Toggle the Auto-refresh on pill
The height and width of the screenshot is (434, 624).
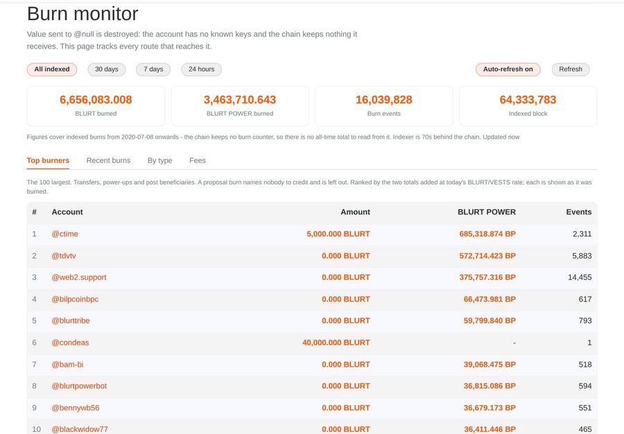[508, 69]
